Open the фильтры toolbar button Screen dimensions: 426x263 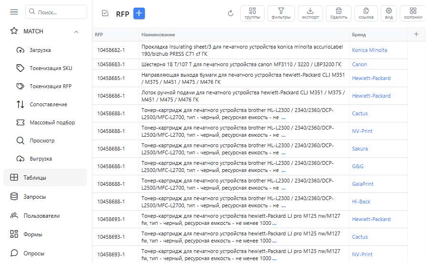coord(281,13)
